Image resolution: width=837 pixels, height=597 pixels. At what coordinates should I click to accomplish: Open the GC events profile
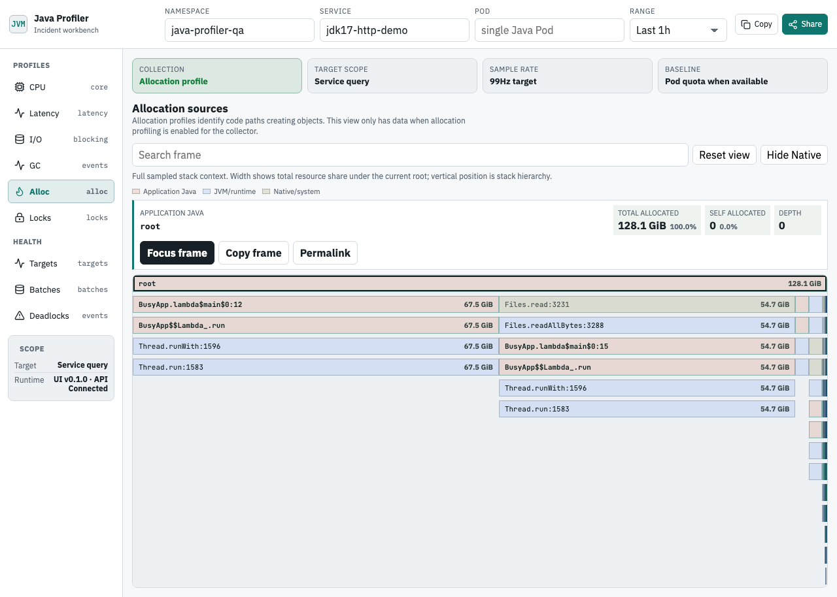[x=61, y=165]
